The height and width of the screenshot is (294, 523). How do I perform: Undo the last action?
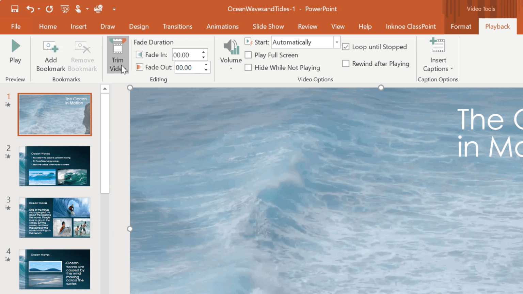pos(30,9)
